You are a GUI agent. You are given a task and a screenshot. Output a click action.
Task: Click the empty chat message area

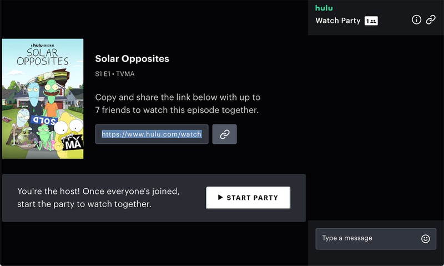pyautogui.click(x=376, y=128)
